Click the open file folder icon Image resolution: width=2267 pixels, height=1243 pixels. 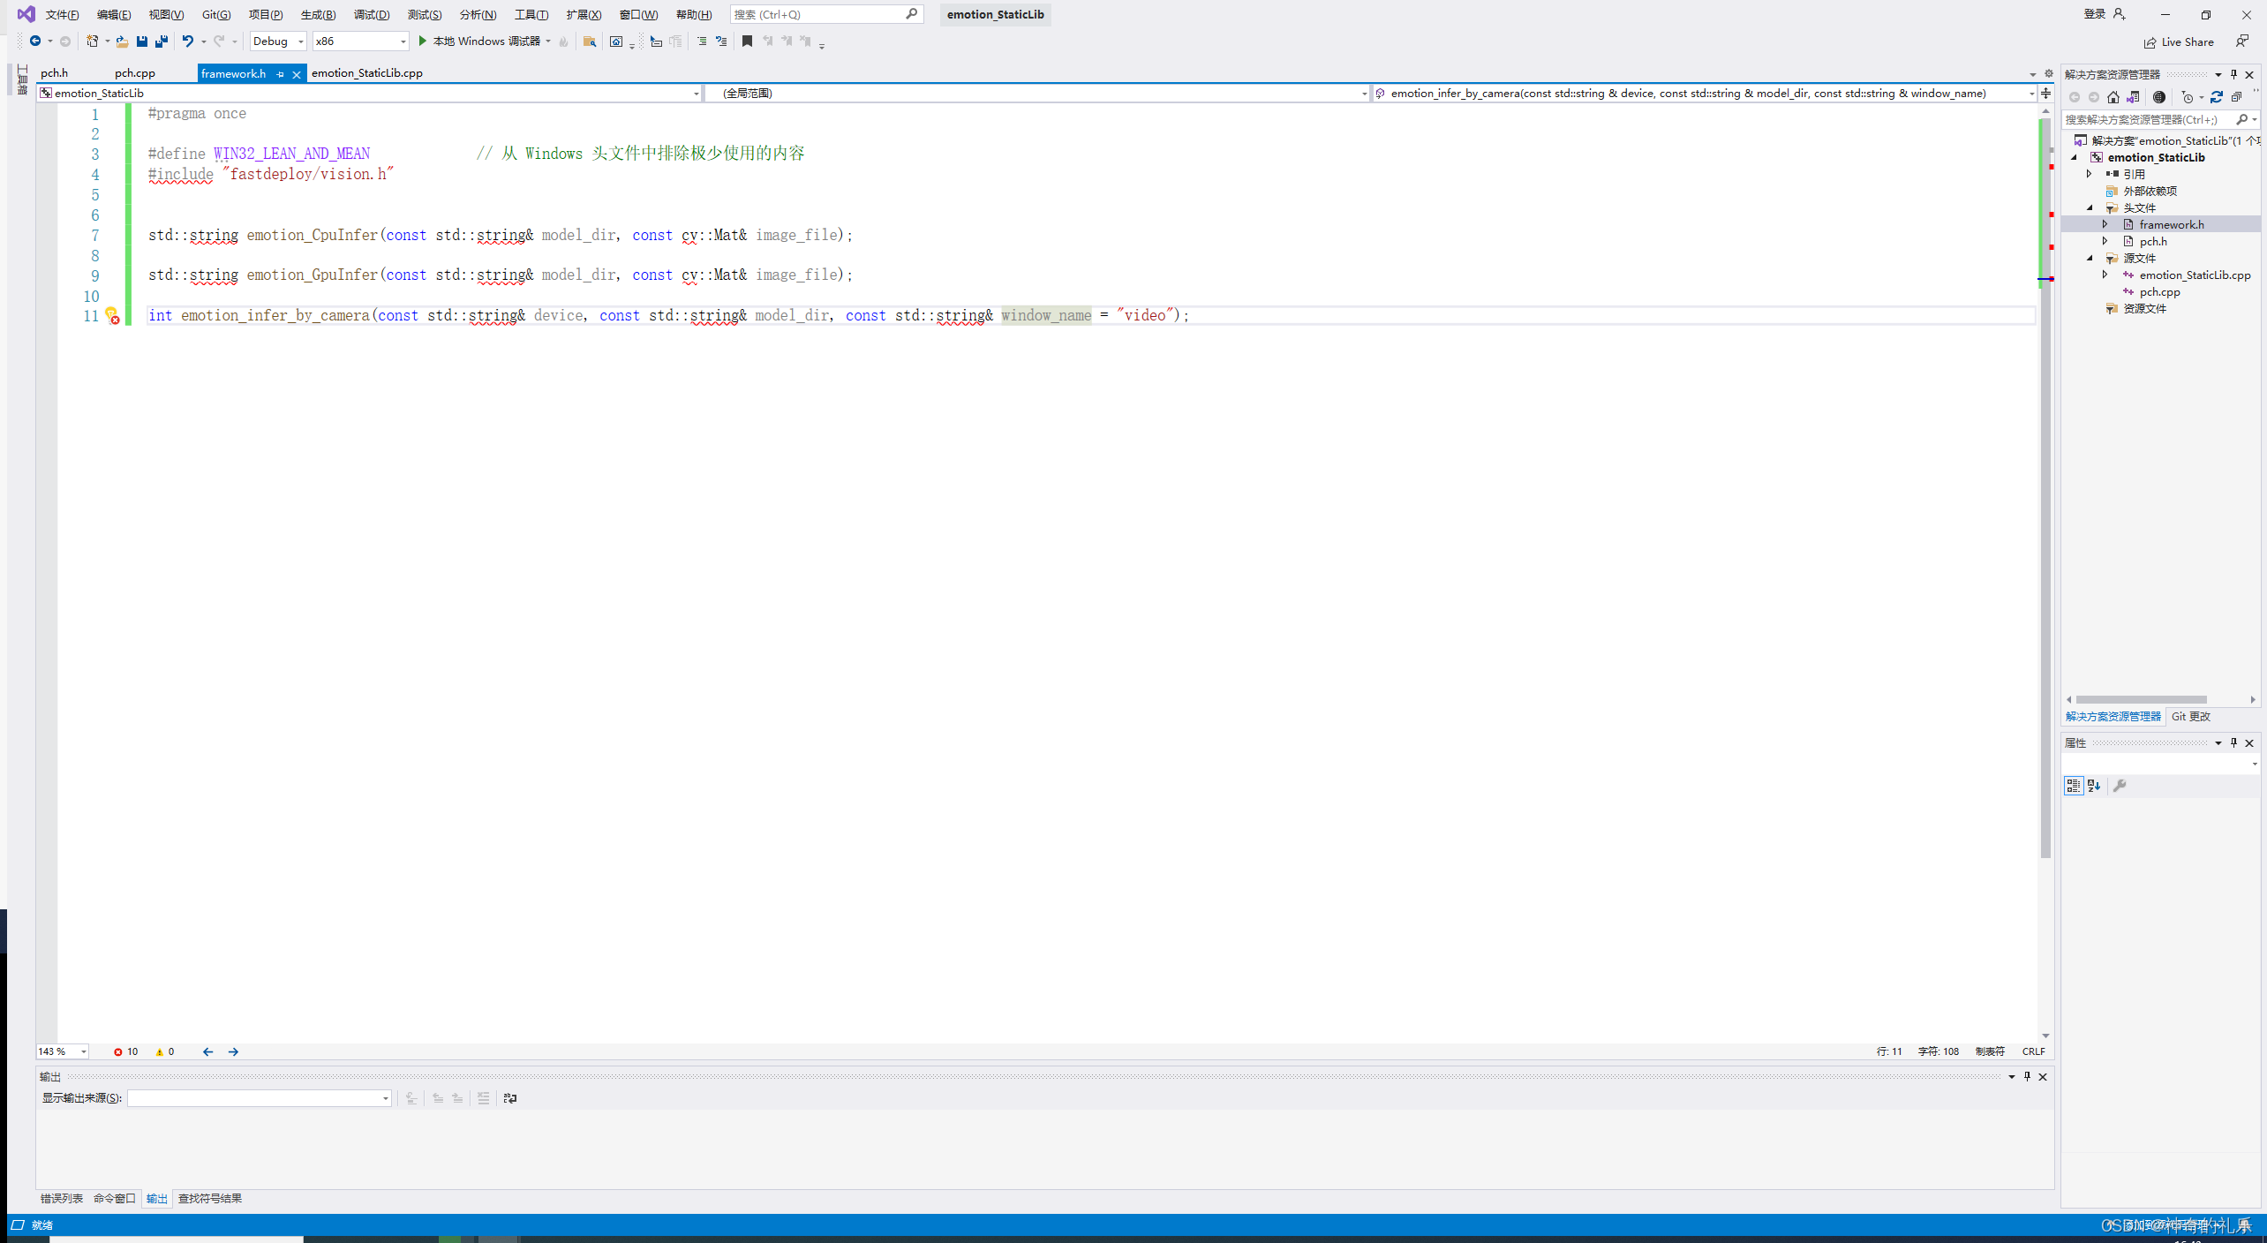[122, 41]
